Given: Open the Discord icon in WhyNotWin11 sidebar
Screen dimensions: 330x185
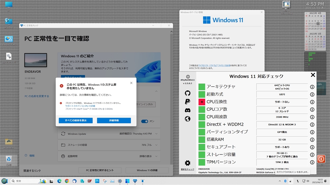Looking at the screenshot, I should coord(188,110).
